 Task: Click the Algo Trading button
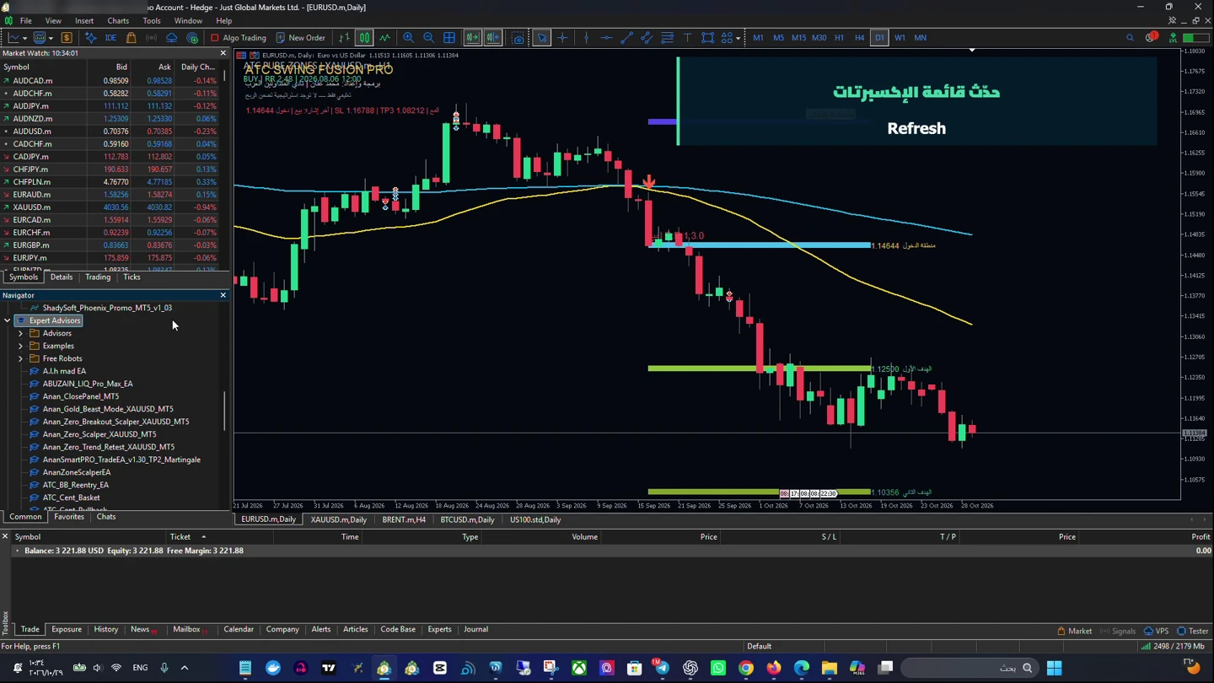point(239,38)
